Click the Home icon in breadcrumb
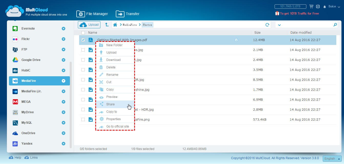The image size is (344, 164). pos(115,25)
